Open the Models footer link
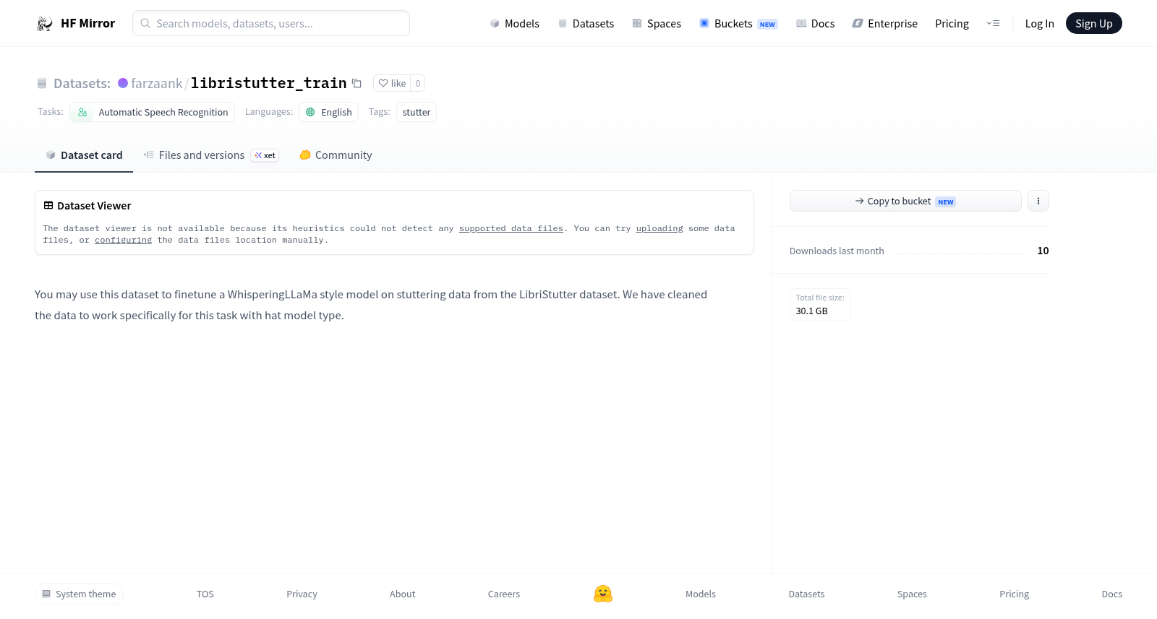The width and height of the screenshot is (1157, 619). (x=701, y=594)
